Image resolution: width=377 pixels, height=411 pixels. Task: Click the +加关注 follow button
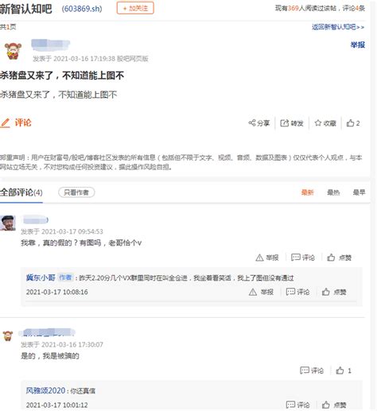tap(135, 8)
